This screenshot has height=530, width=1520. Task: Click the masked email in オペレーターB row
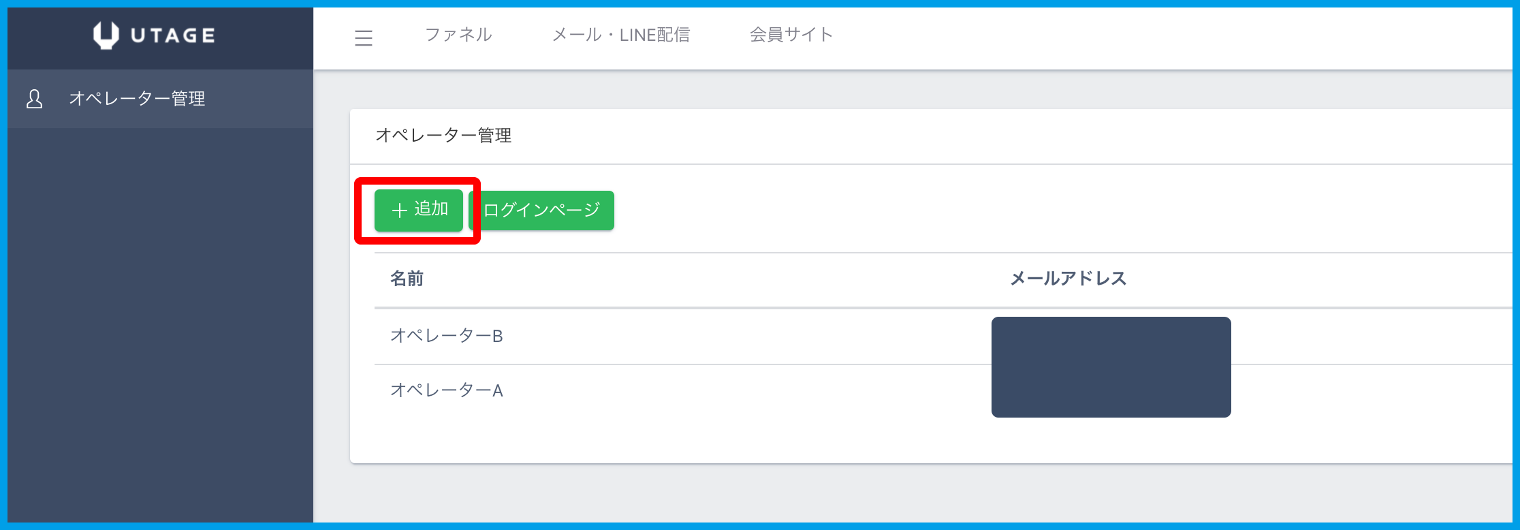point(1110,339)
